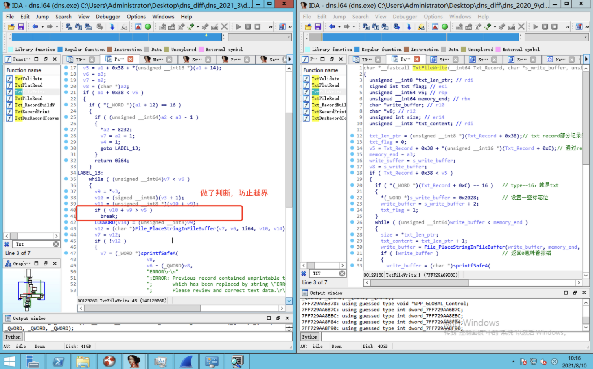The width and height of the screenshot is (593, 369).
Task: Python command input field in left IDA
Action: [158, 337]
